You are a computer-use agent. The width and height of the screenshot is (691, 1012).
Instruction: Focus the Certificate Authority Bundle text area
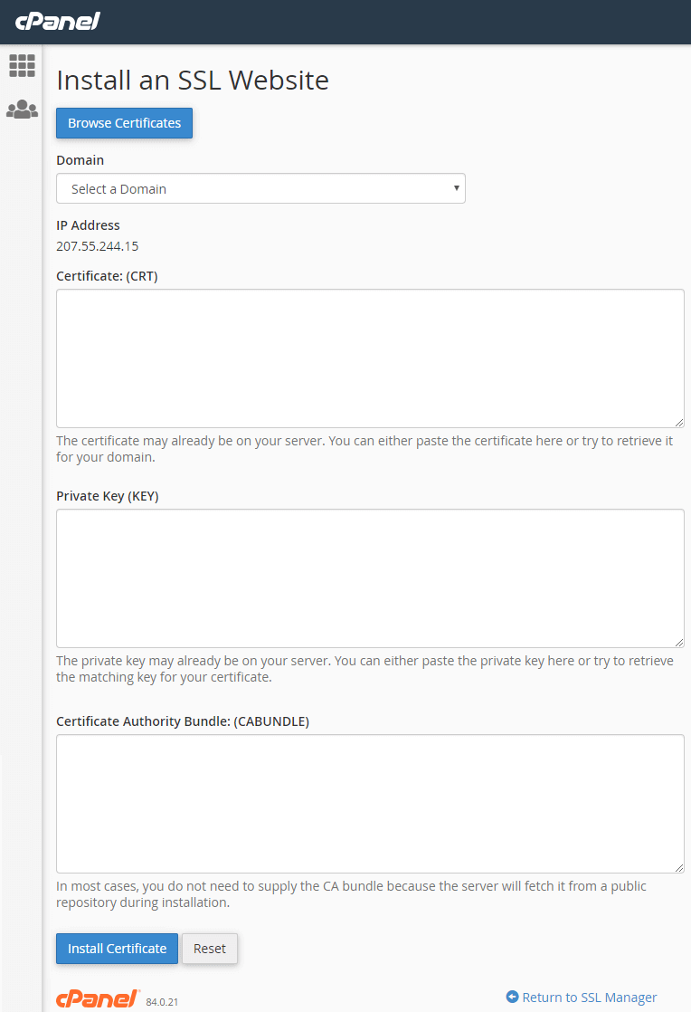pos(370,804)
